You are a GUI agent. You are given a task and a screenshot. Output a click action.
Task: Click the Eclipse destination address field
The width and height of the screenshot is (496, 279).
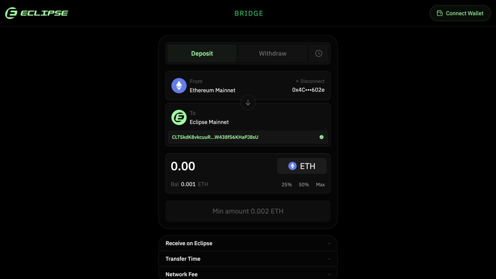[x=248, y=137]
